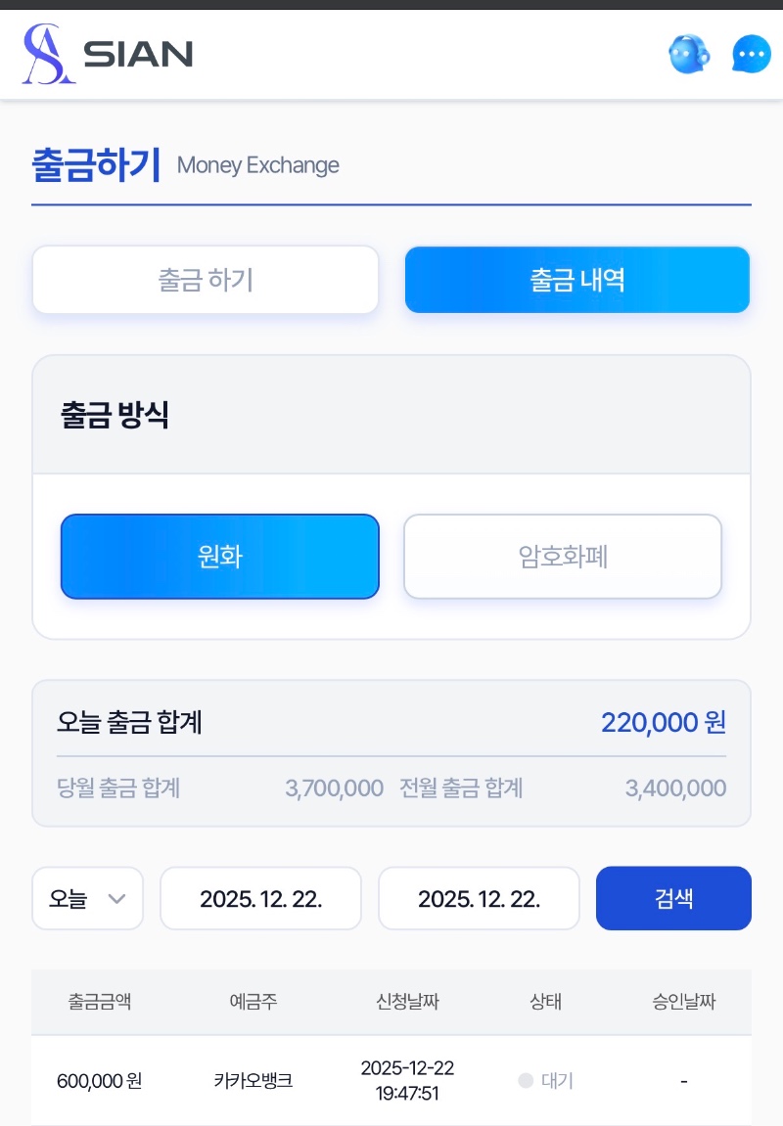
Task: Click the 대기 status indicator dot
Action: [x=526, y=1081]
